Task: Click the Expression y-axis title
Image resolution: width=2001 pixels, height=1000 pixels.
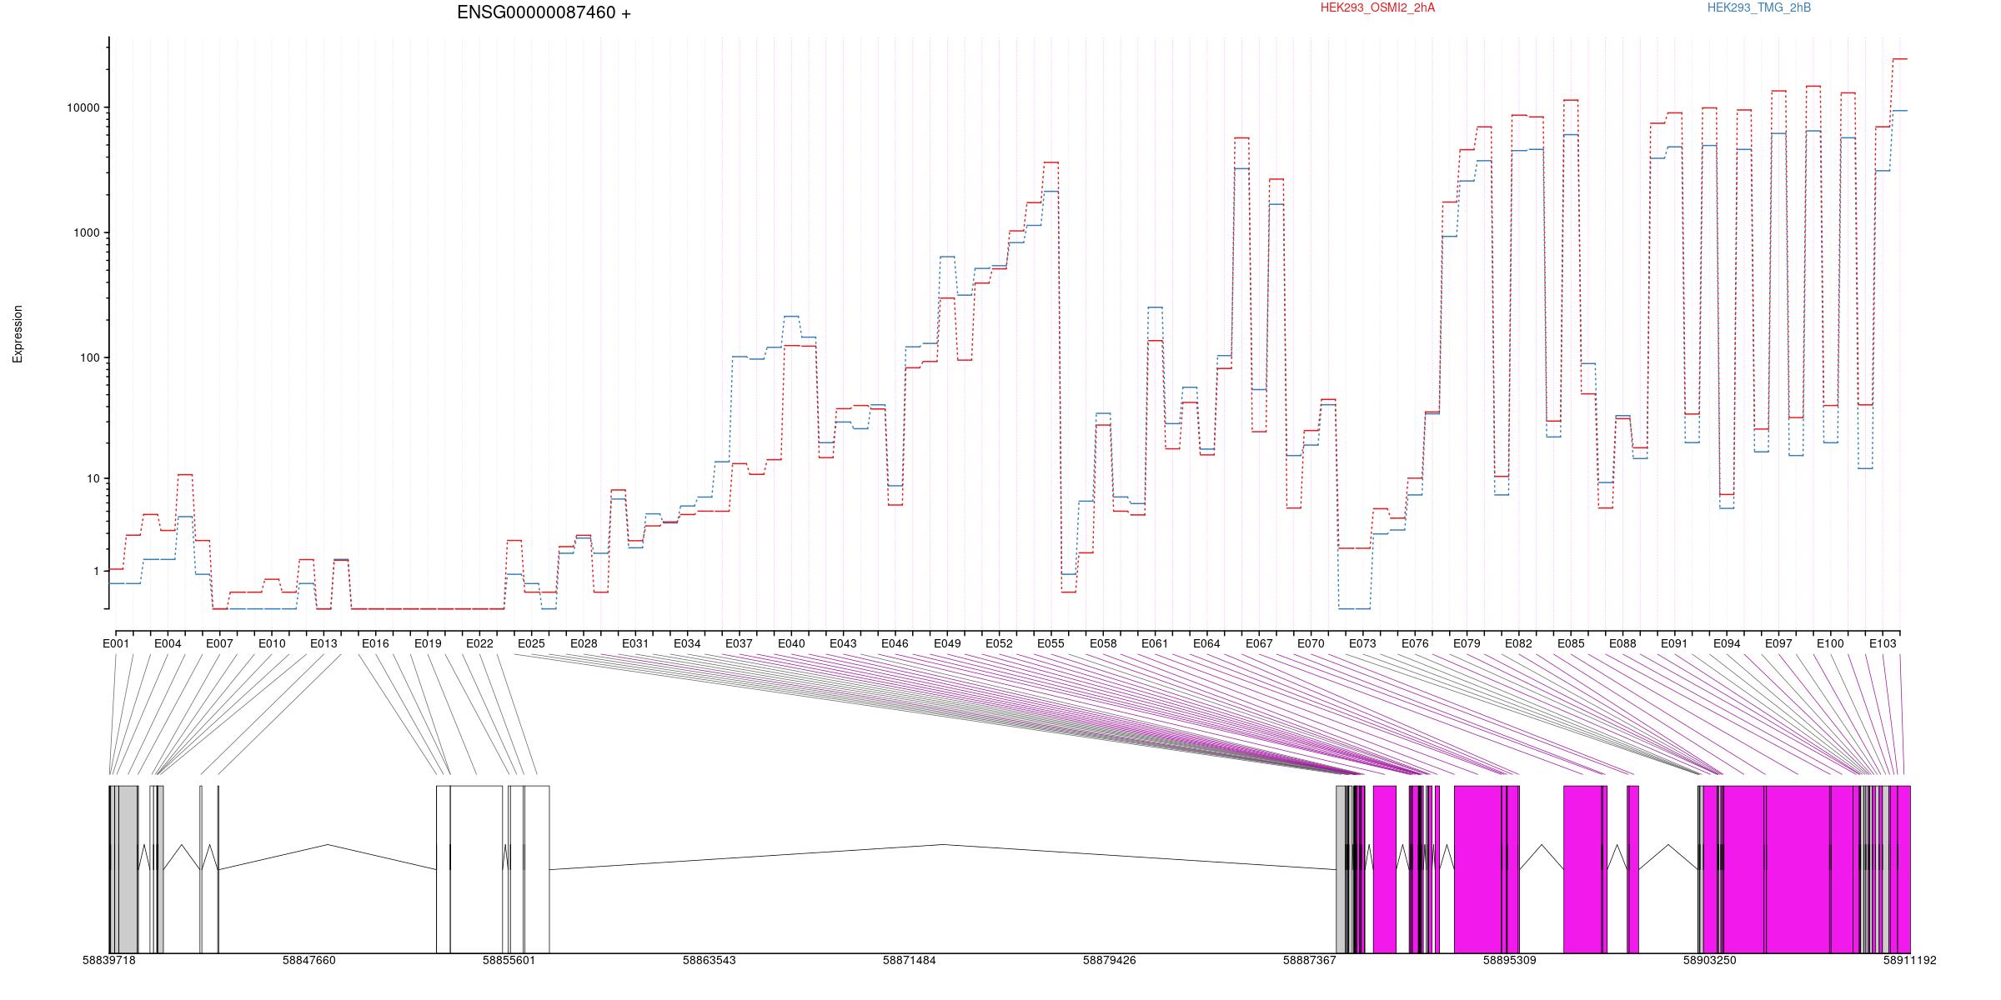Action: coord(18,334)
